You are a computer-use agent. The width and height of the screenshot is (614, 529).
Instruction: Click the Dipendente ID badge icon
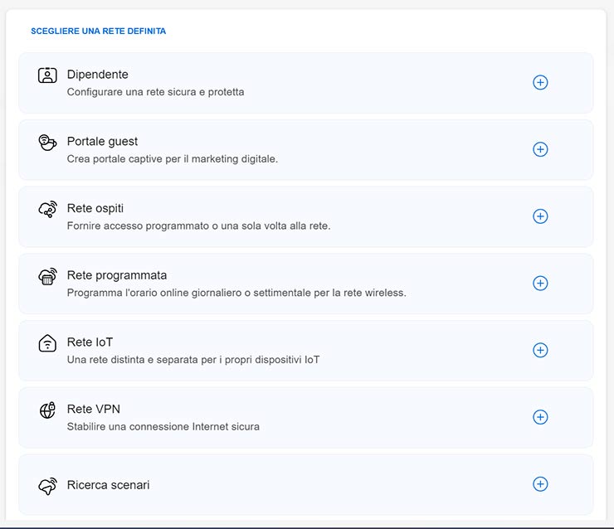click(x=47, y=75)
